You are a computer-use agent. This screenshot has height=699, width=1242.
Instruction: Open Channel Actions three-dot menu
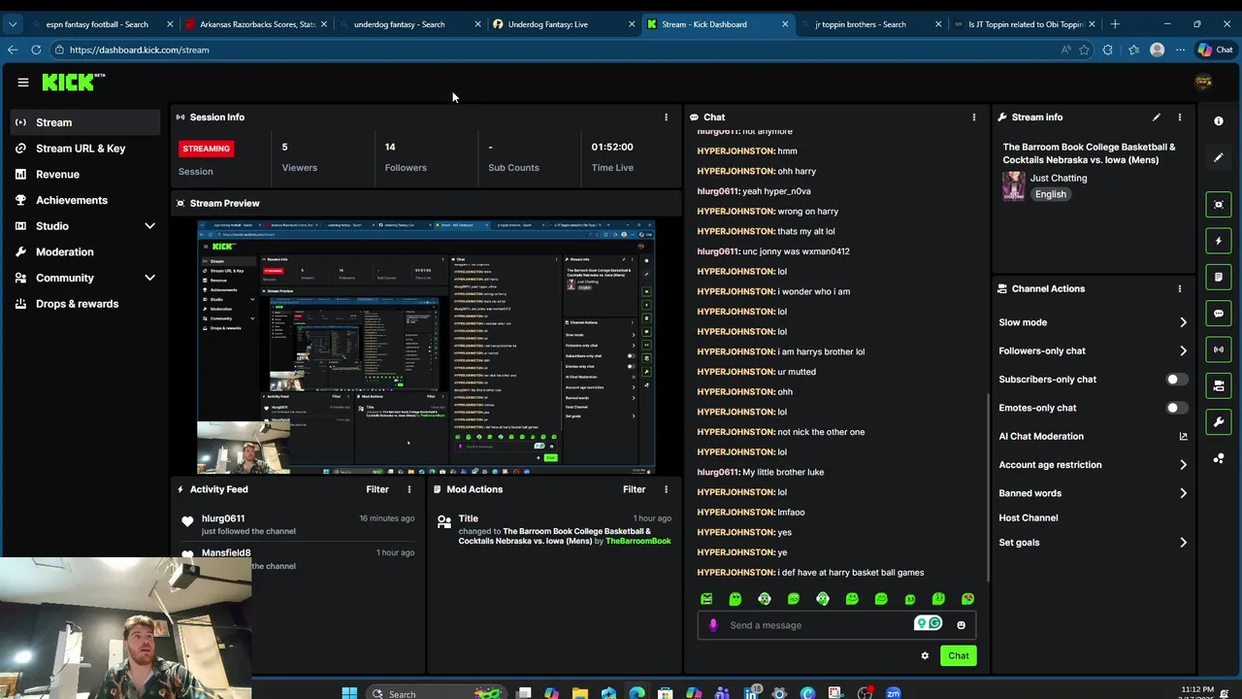click(1180, 288)
